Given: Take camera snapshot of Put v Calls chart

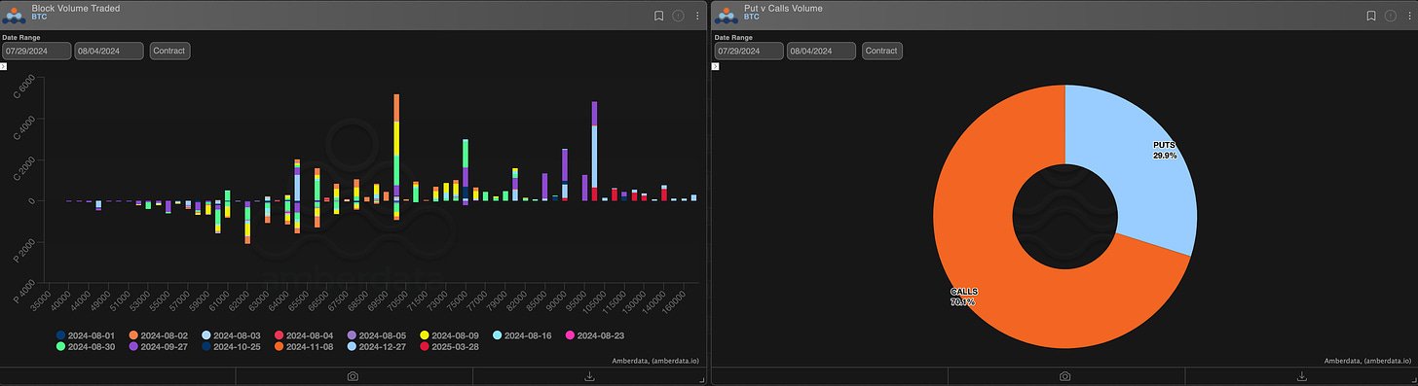Looking at the screenshot, I should tap(1065, 376).
